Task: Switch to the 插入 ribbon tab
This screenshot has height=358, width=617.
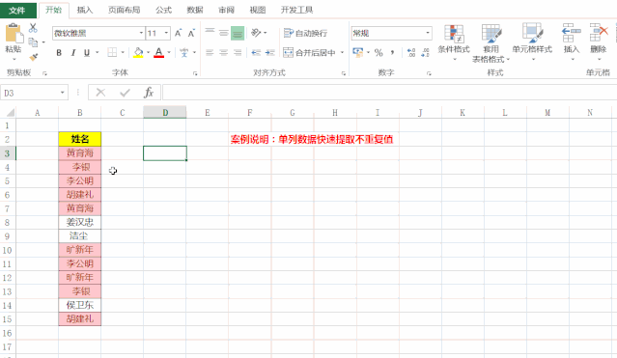Action: tap(85, 10)
